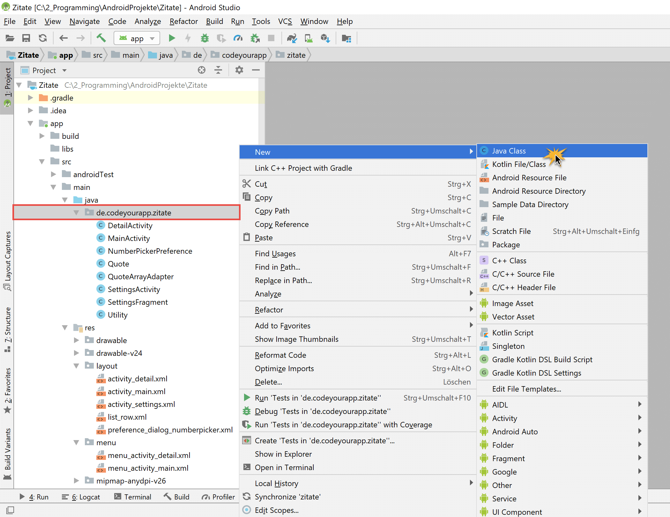Click the Project Structure toolbar icon
Screen dimensions: 670x517
(x=346, y=38)
